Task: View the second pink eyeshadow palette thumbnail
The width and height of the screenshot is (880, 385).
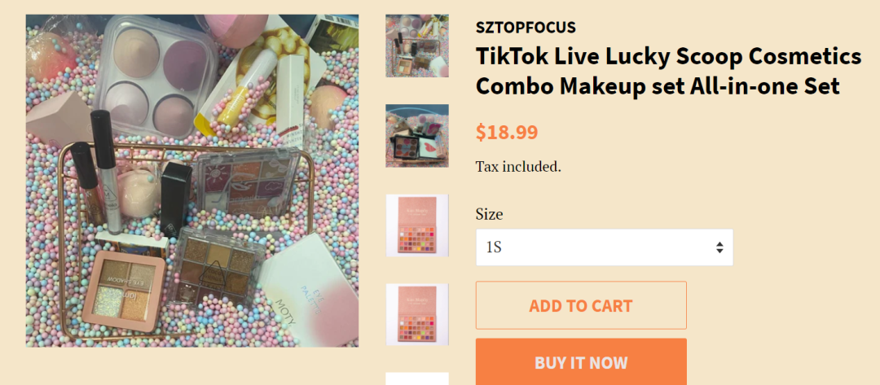Action: (x=416, y=314)
